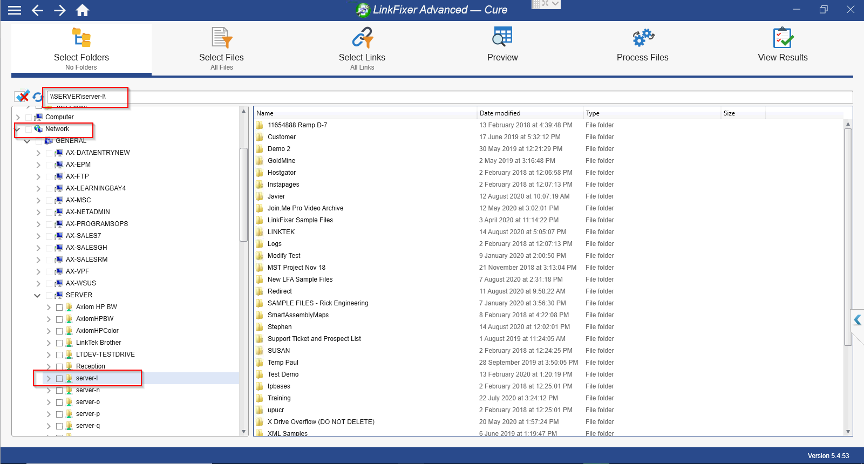This screenshot has height=464, width=864.
Task: Expand the server-l share node
Action: click(49, 379)
